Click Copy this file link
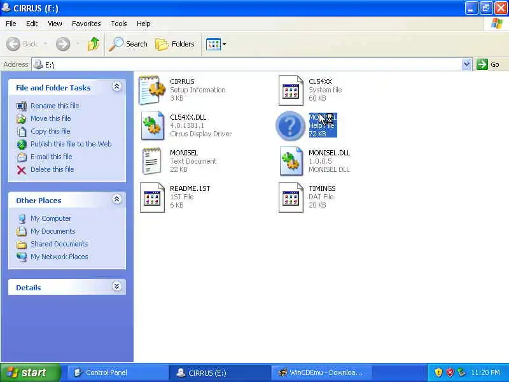Image resolution: width=509 pixels, height=382 pixels. (50, 131)
